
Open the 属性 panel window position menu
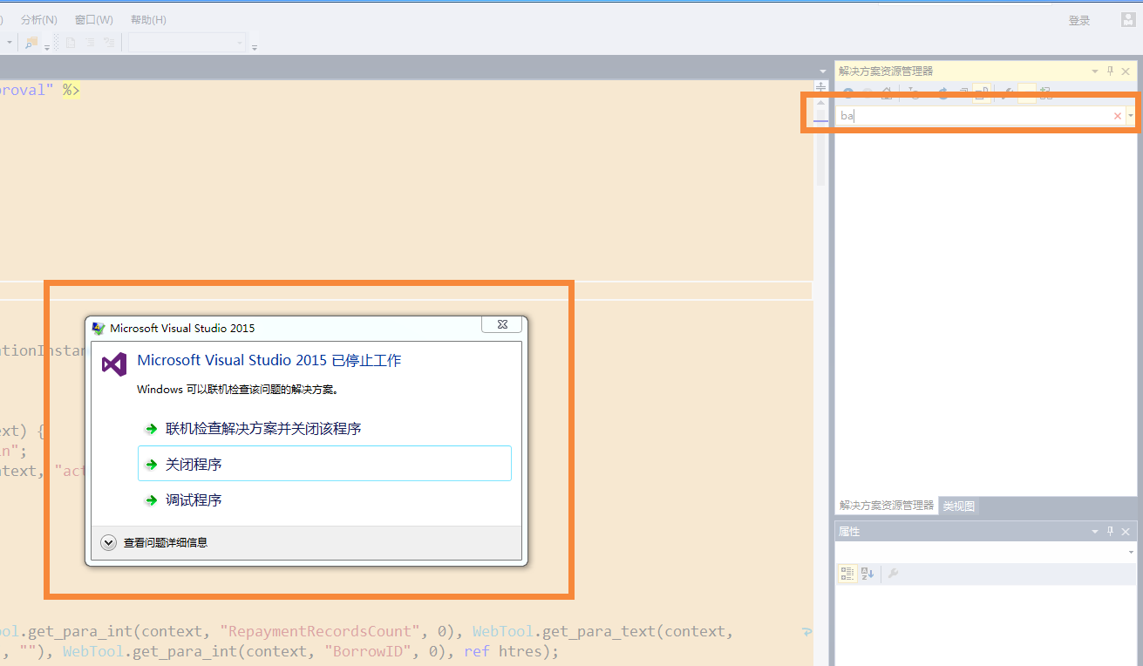tap(1095, 532)
